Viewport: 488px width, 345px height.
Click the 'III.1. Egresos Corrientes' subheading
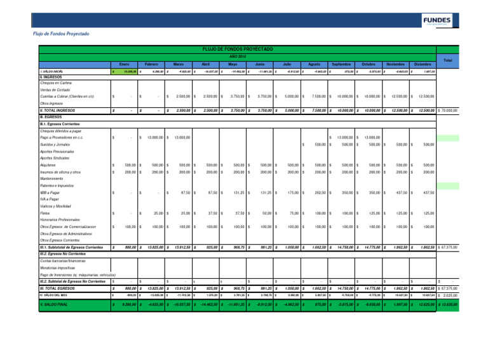[60, 124]
